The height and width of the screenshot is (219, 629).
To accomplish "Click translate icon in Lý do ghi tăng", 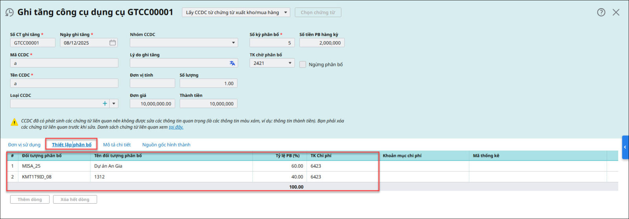I will 232,63.
